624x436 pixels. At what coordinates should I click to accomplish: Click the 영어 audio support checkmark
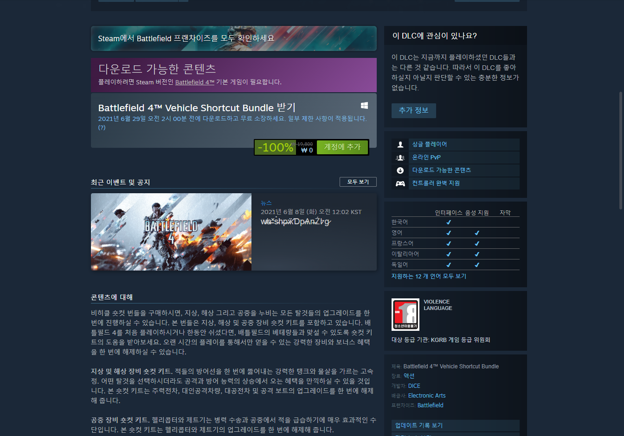[x=477, y=233]
